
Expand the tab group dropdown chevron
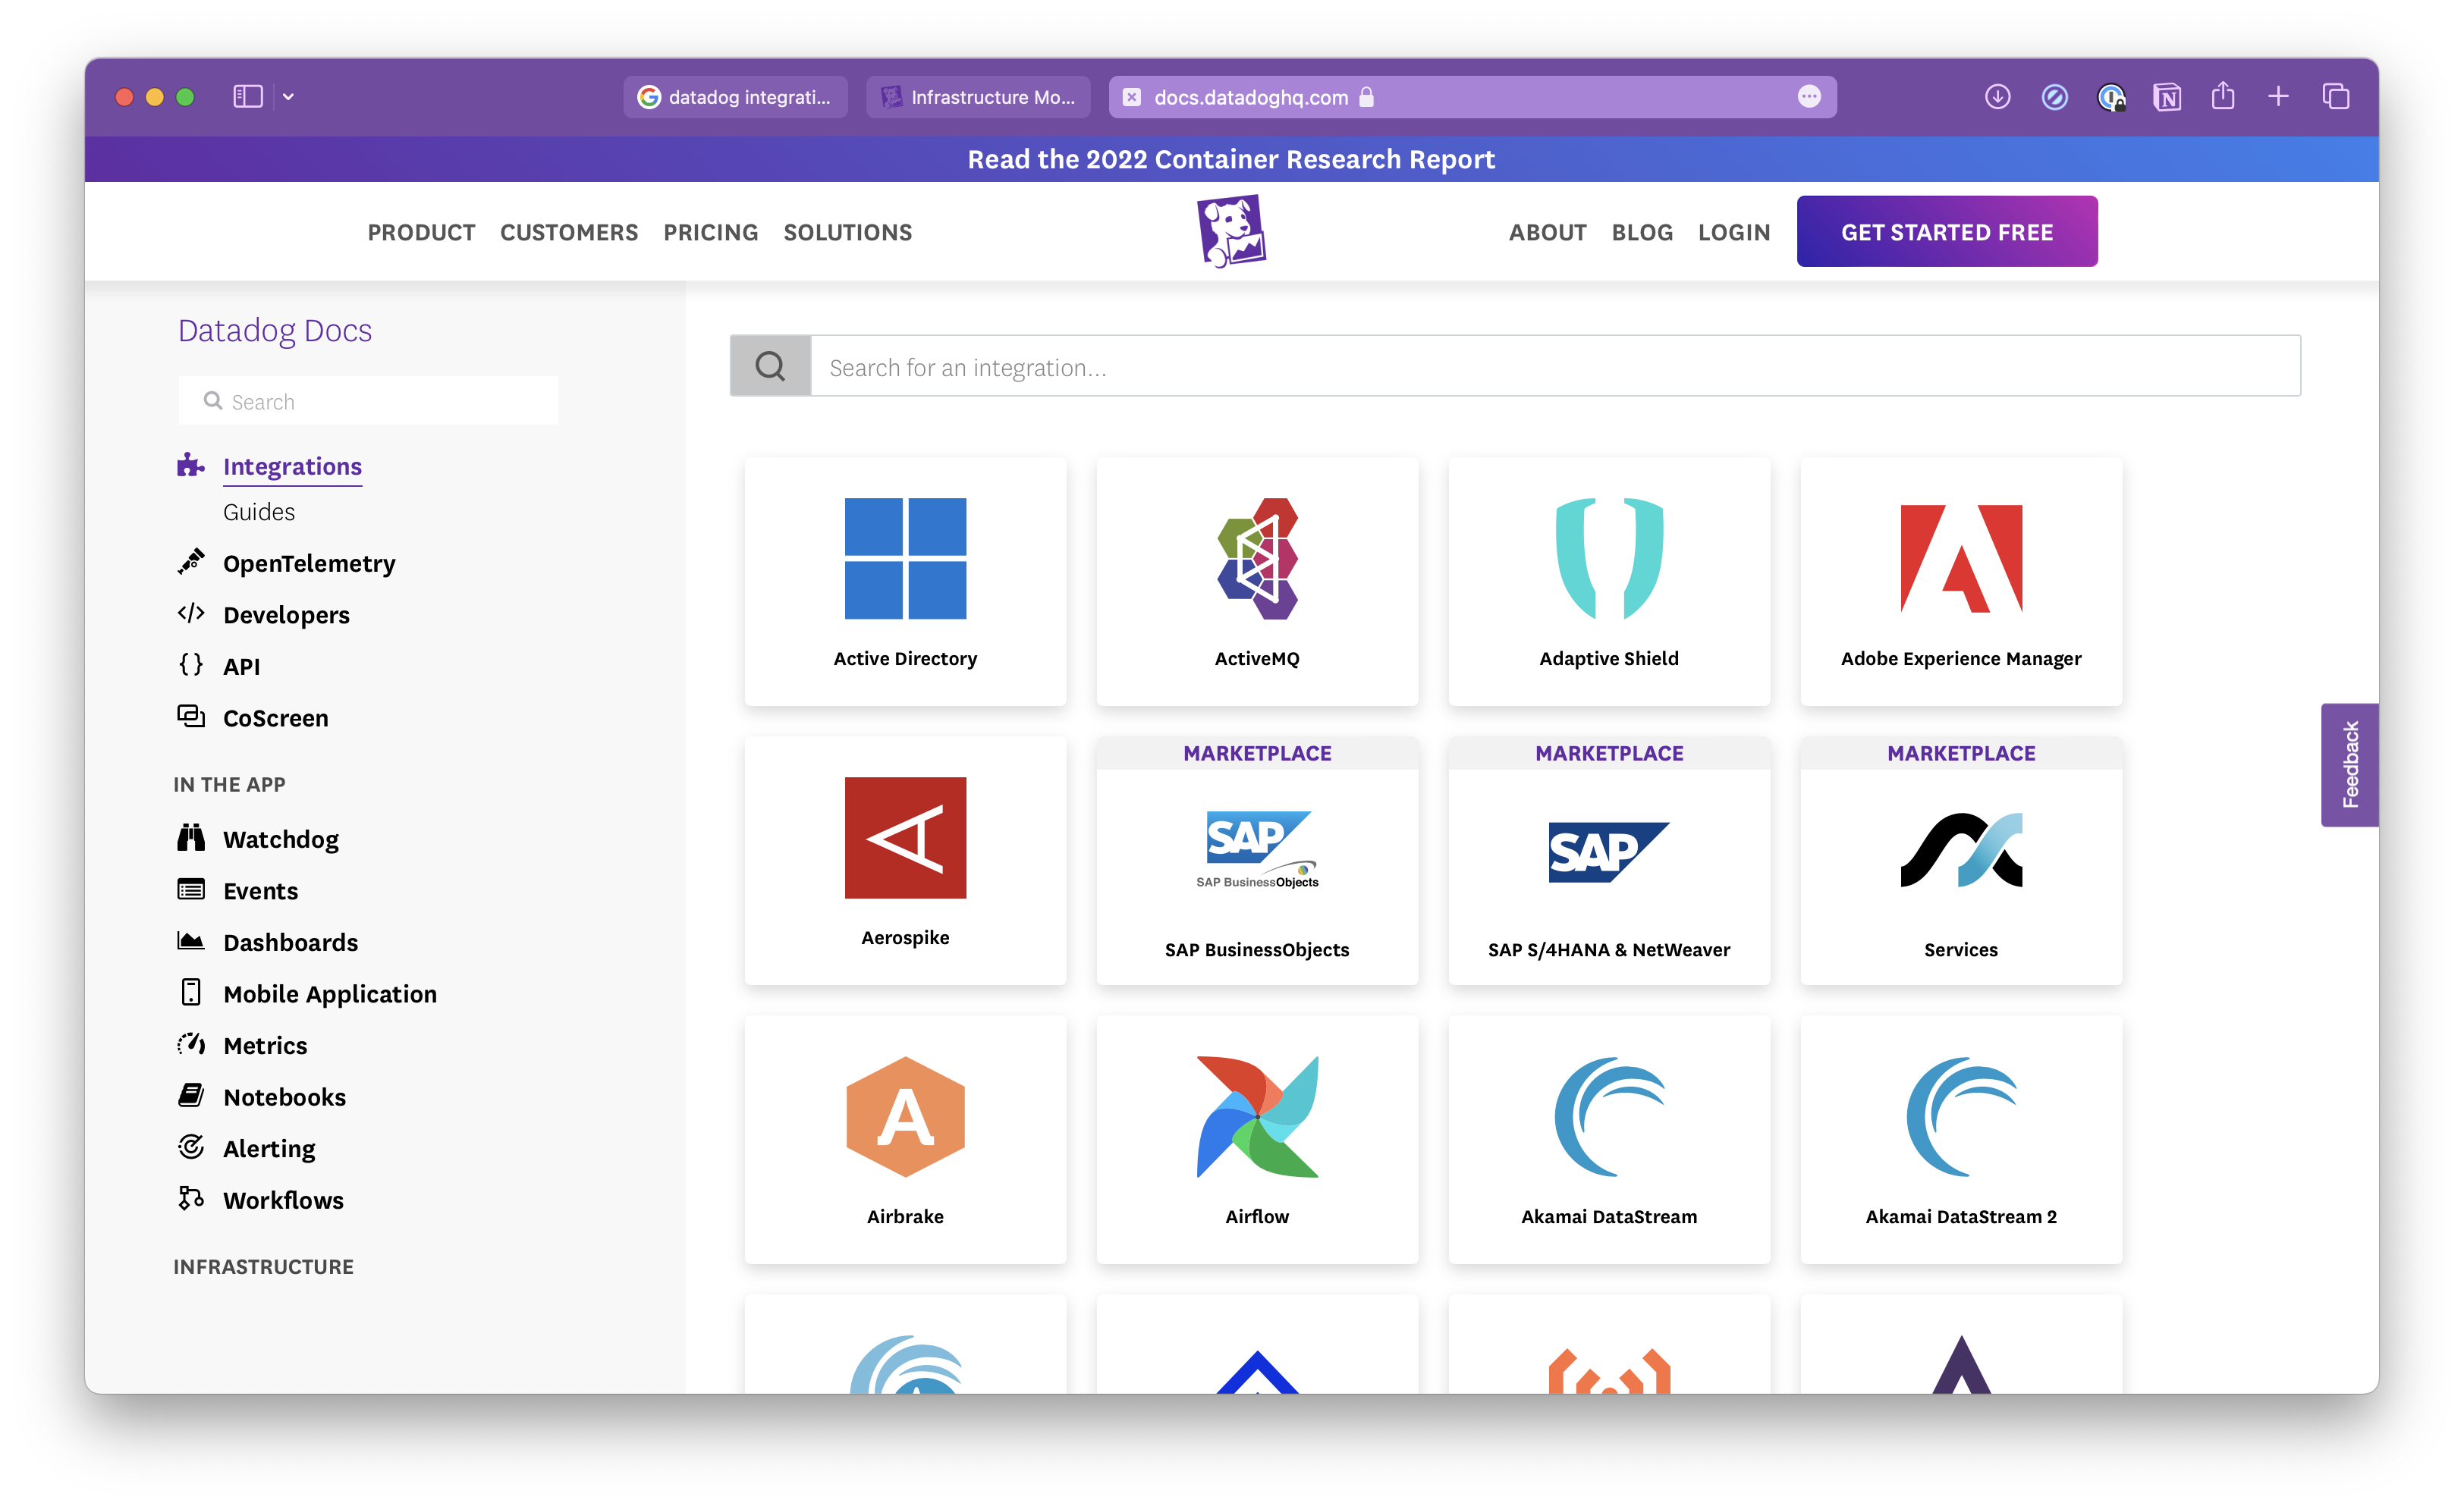click(289, 97)
